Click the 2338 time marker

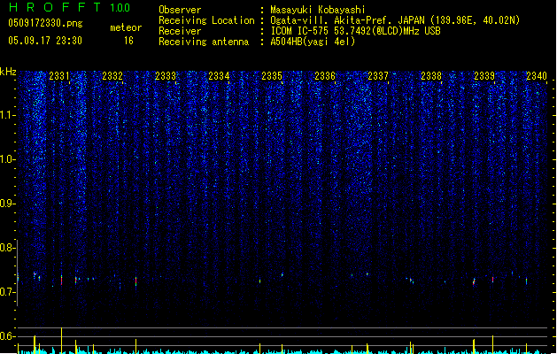431,76
